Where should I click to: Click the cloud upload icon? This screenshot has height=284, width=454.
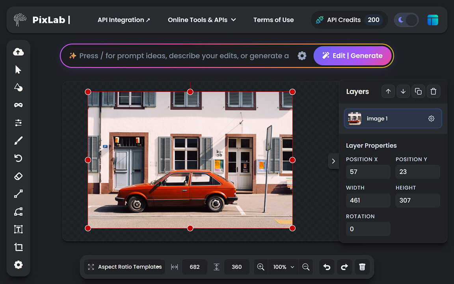[18, 52]
